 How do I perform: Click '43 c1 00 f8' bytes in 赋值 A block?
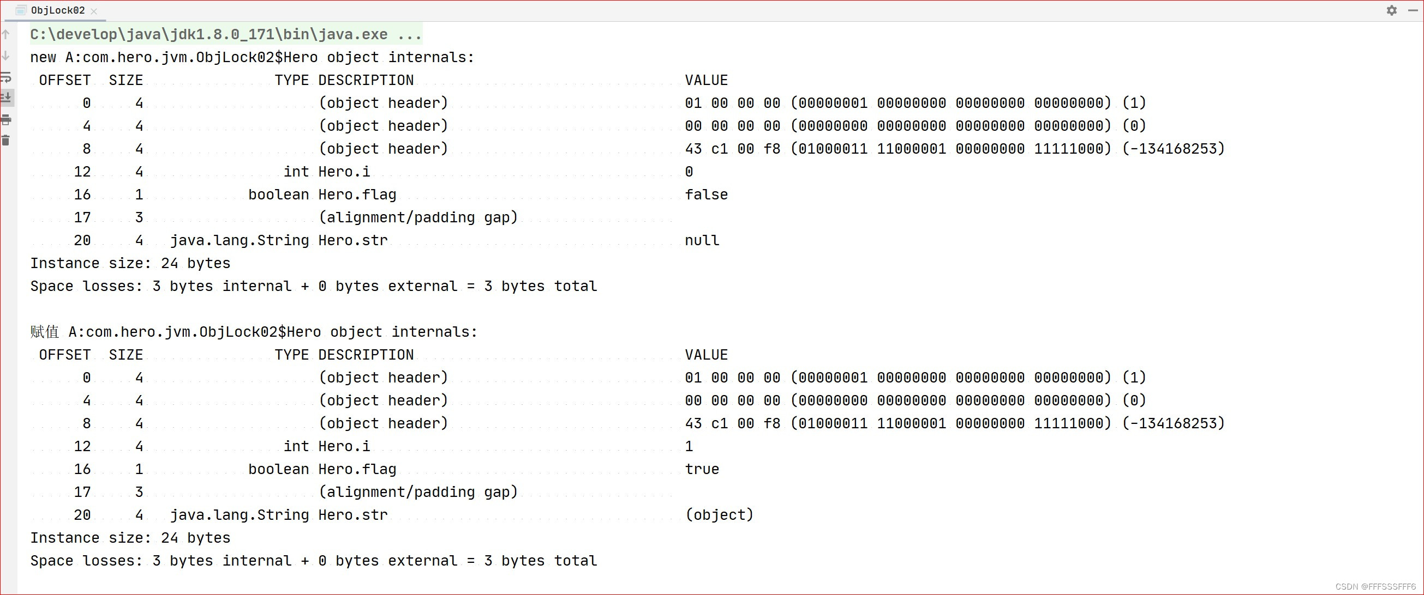point(732,423)
